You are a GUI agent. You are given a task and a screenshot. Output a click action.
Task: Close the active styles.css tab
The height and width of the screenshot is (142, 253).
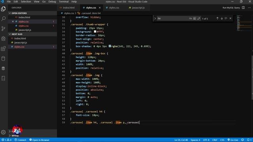coord(100,8)
